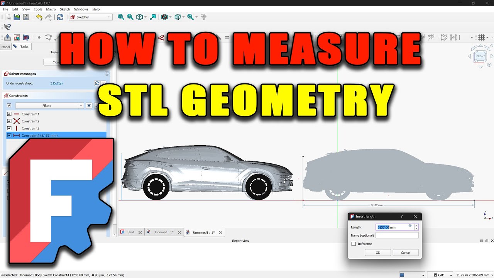The width and height of the screenshot is (494, 278).
Task: Click Cancel in Insert length dialog
Action: point(406,253)
